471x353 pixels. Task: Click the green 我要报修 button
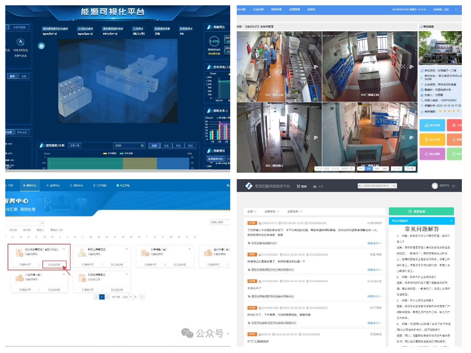click(421, 212)
